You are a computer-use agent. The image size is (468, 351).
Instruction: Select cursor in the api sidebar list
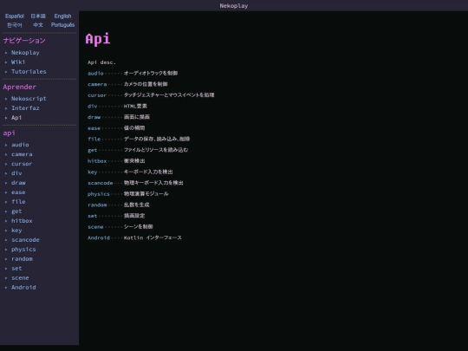pyautogui.click(x=22, y=164)
